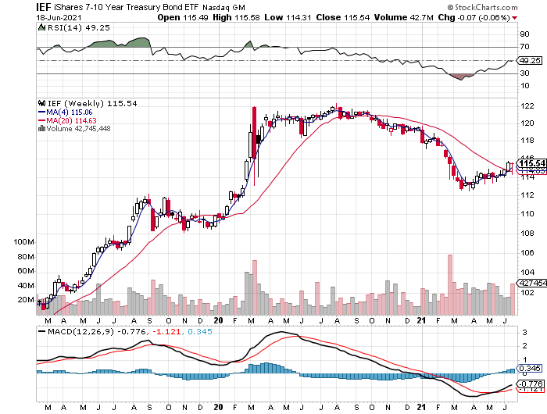The width and height of the screenshot is (547, 414).
Task: Click the 108 price axis label
Action: tap(527, 233)
